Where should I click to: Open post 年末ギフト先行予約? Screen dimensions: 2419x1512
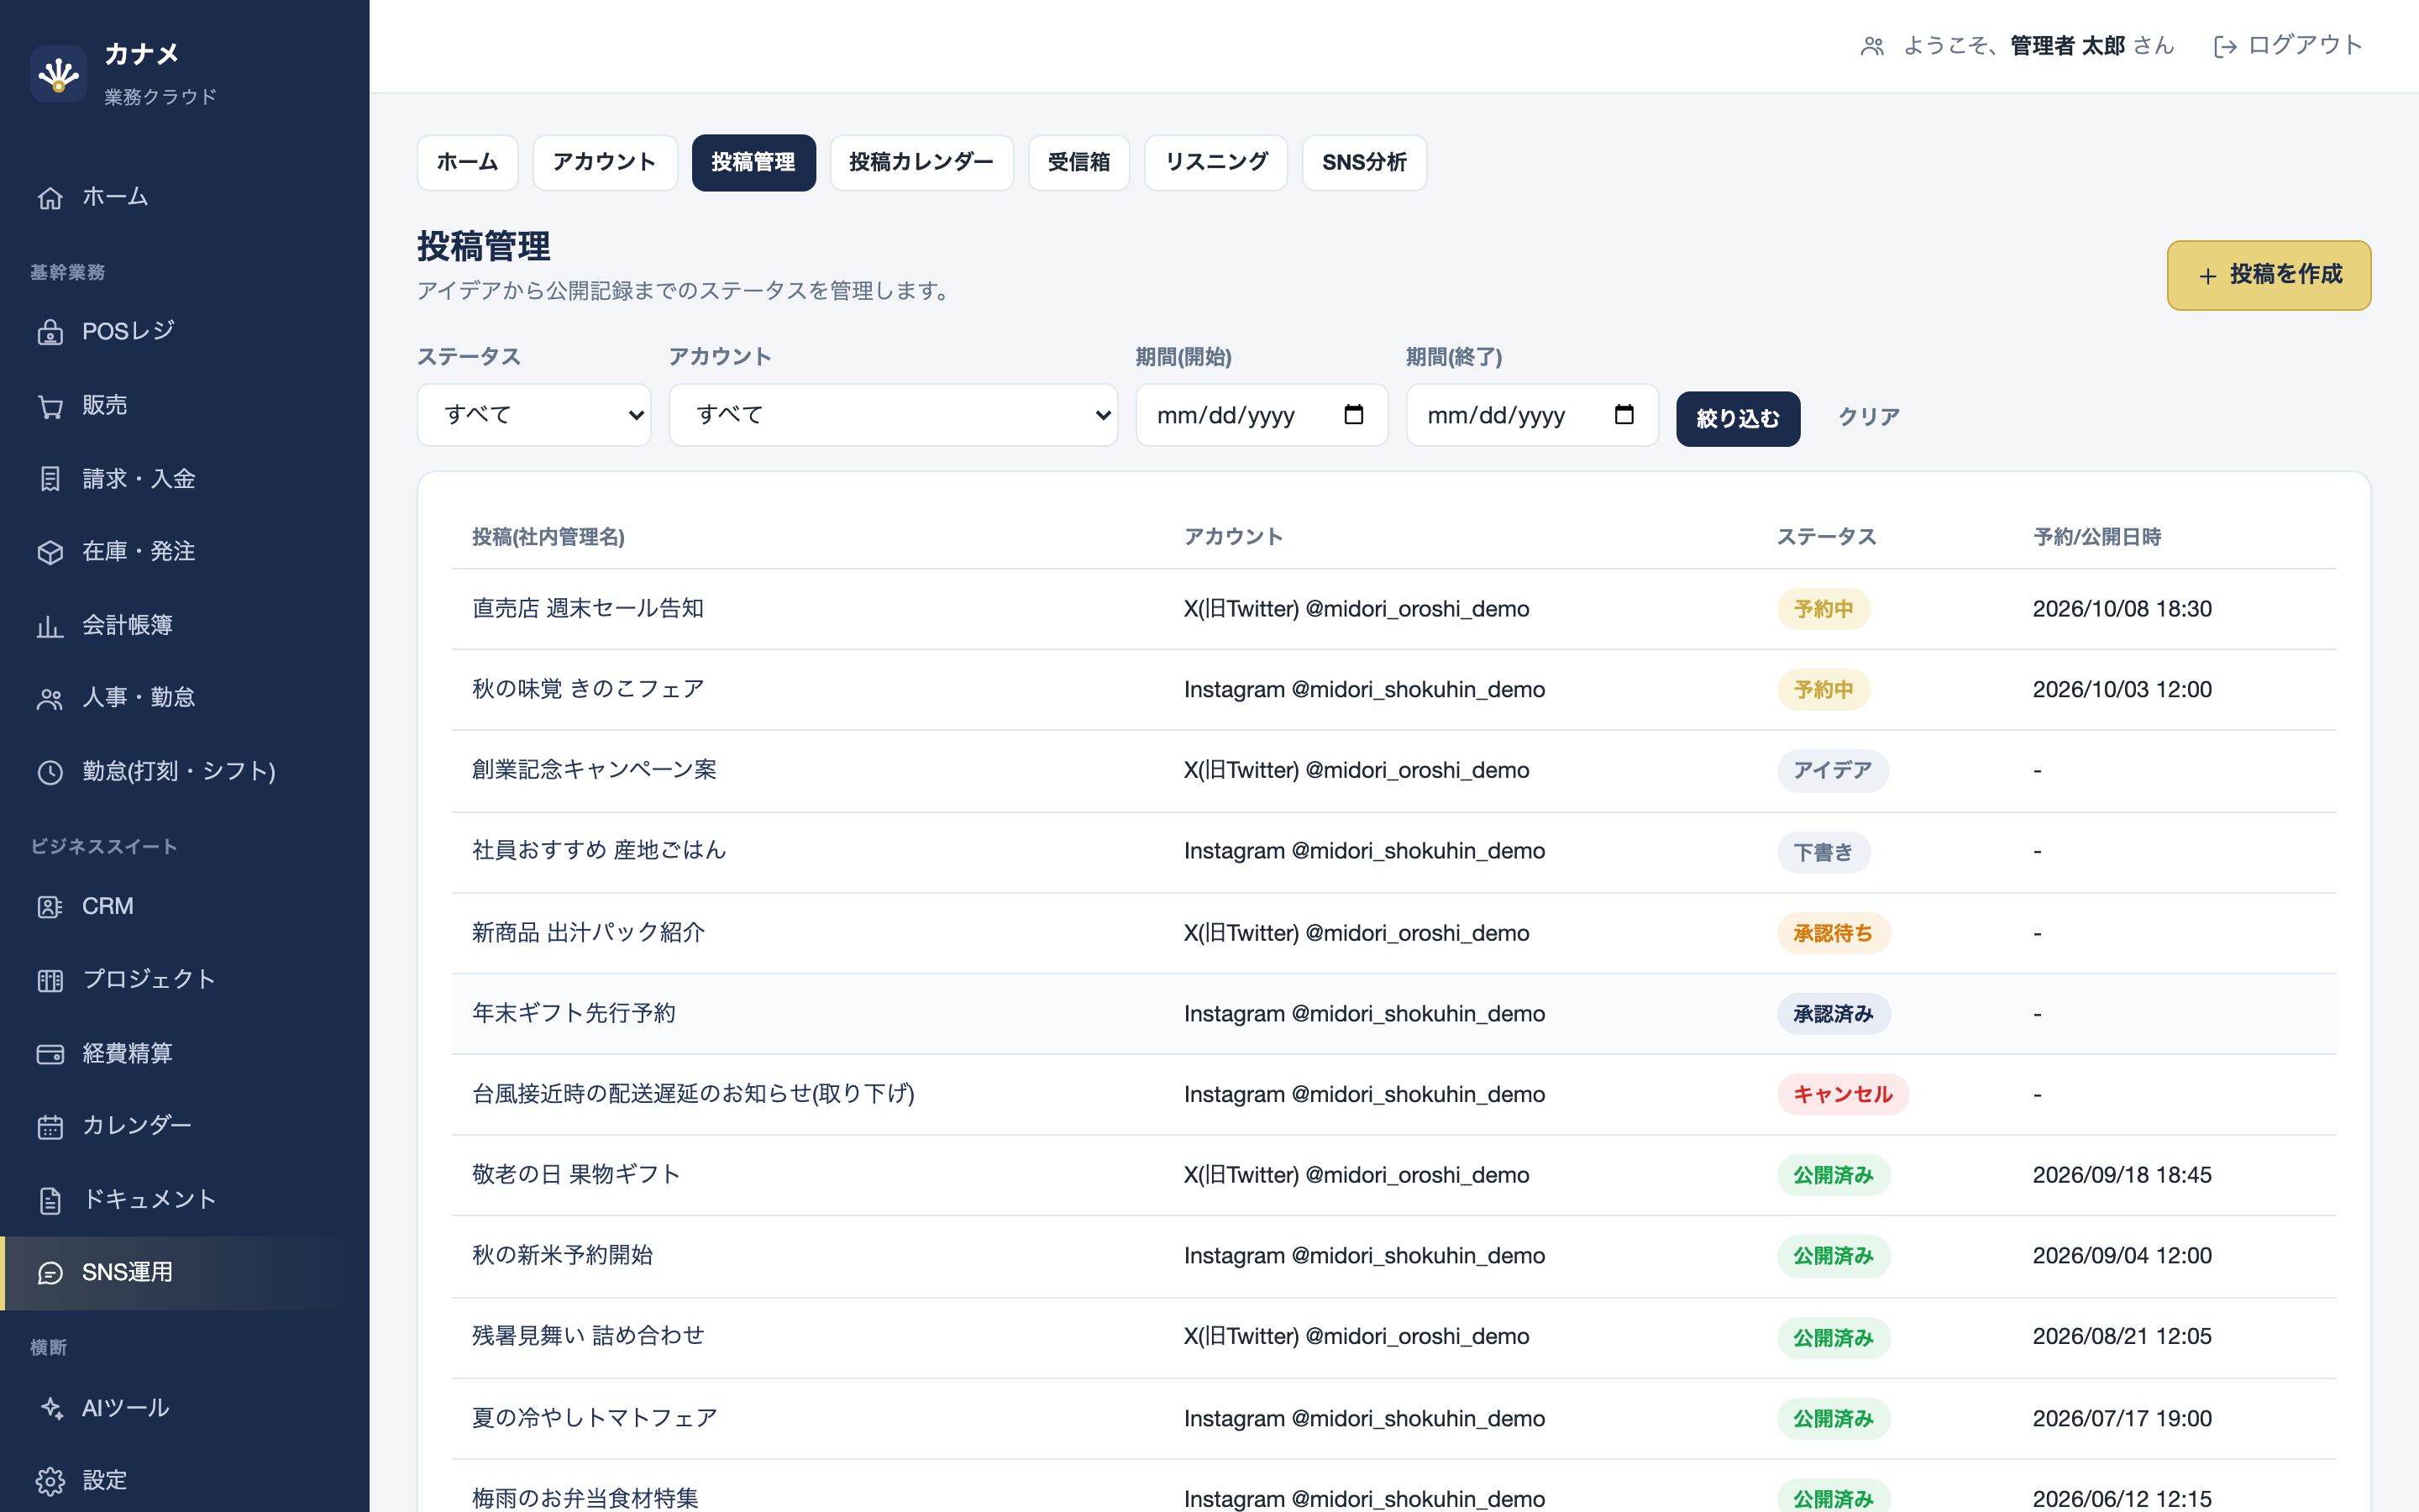click(574, 1014)
